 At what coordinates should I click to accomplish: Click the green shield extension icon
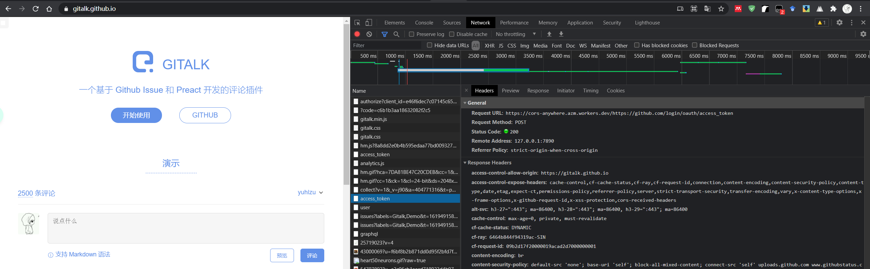pyautogui.click(x=752, y=9)
